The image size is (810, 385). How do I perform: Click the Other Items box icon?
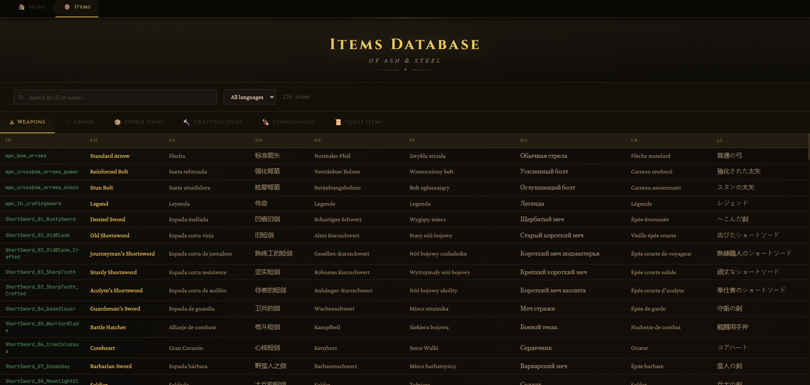click(x=117, y=122)
